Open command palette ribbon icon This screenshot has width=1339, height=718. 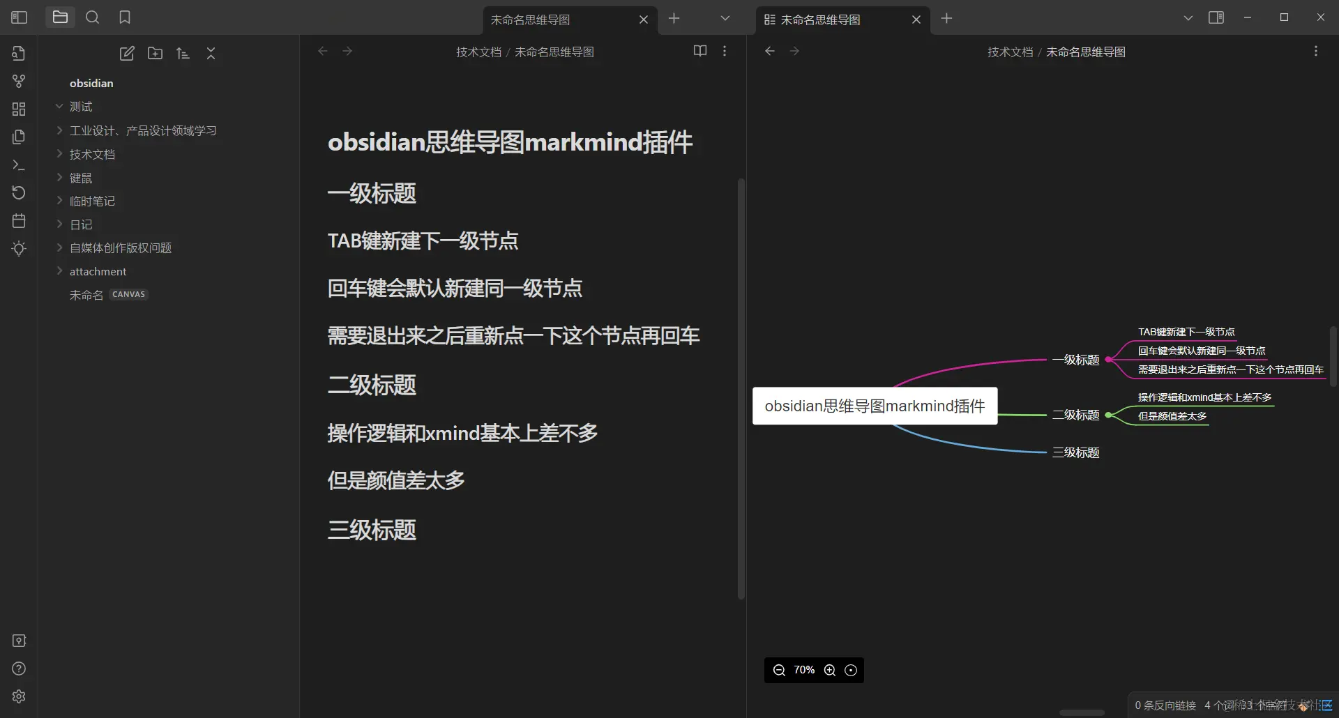coord(19,165)
